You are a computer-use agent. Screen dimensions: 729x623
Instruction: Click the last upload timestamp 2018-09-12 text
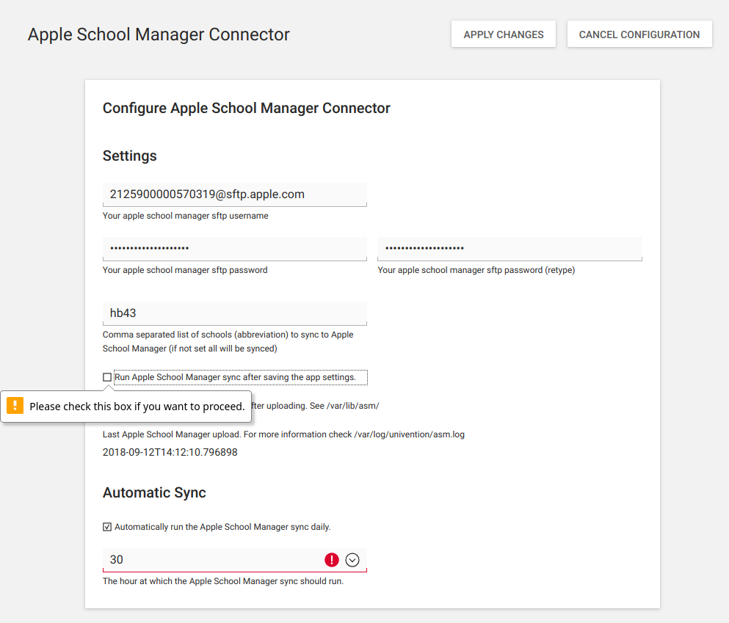[x=170, y=452]
